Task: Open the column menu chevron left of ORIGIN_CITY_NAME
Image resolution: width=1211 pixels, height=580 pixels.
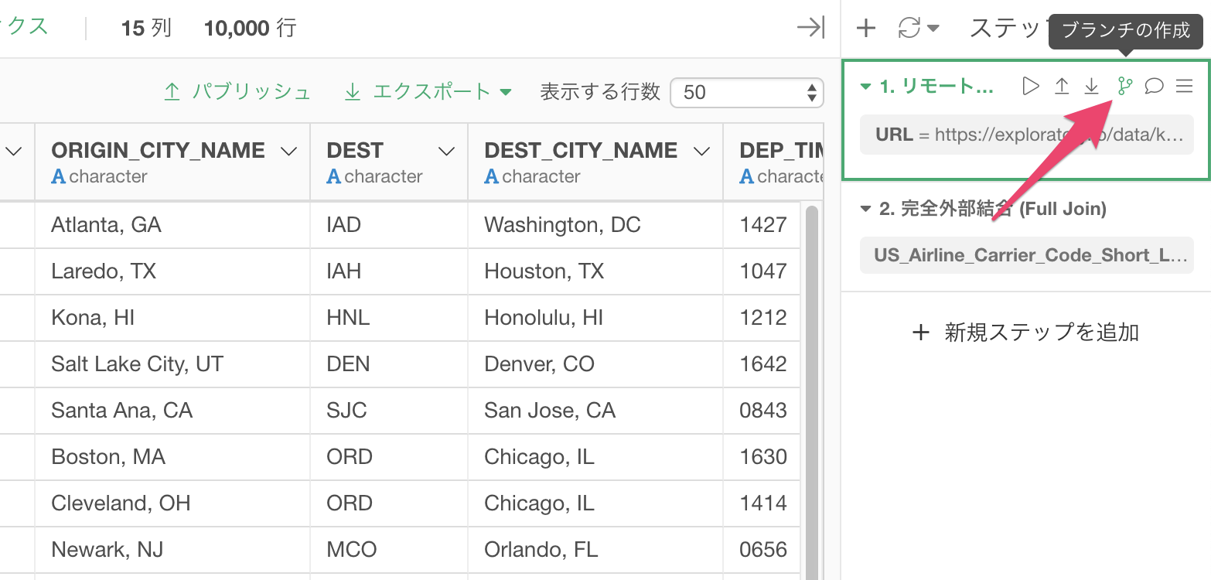Action: click(14, 152)
